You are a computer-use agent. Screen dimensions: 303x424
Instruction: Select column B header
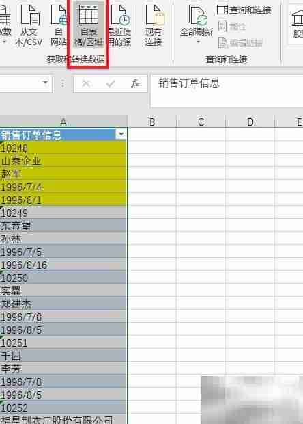pos(152,122)
